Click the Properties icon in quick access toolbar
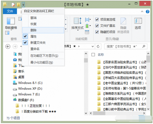The width and height of the screenshot is (153, 124). (x=13, y=4)
